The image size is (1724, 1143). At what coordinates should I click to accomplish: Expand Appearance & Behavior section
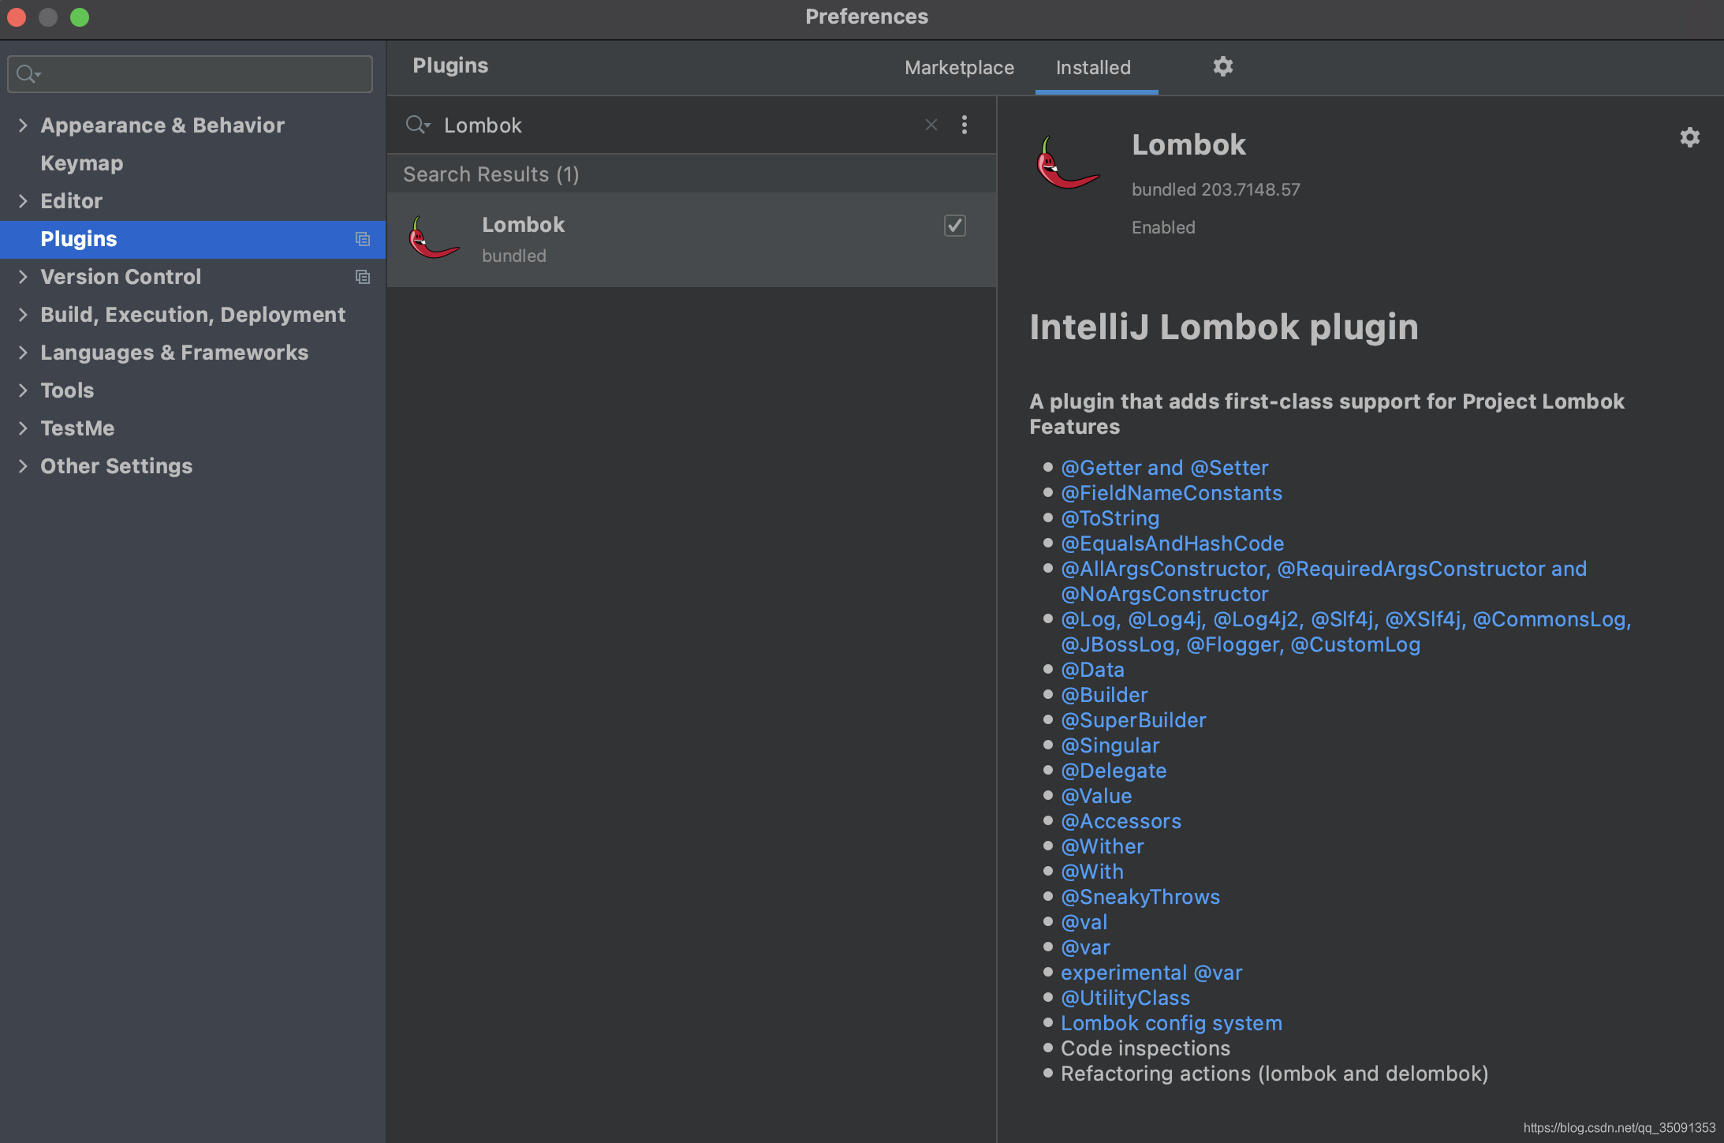(x=22, y=125)
